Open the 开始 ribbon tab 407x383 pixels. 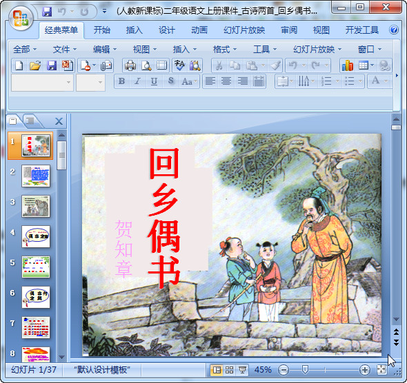click(102, 30)
